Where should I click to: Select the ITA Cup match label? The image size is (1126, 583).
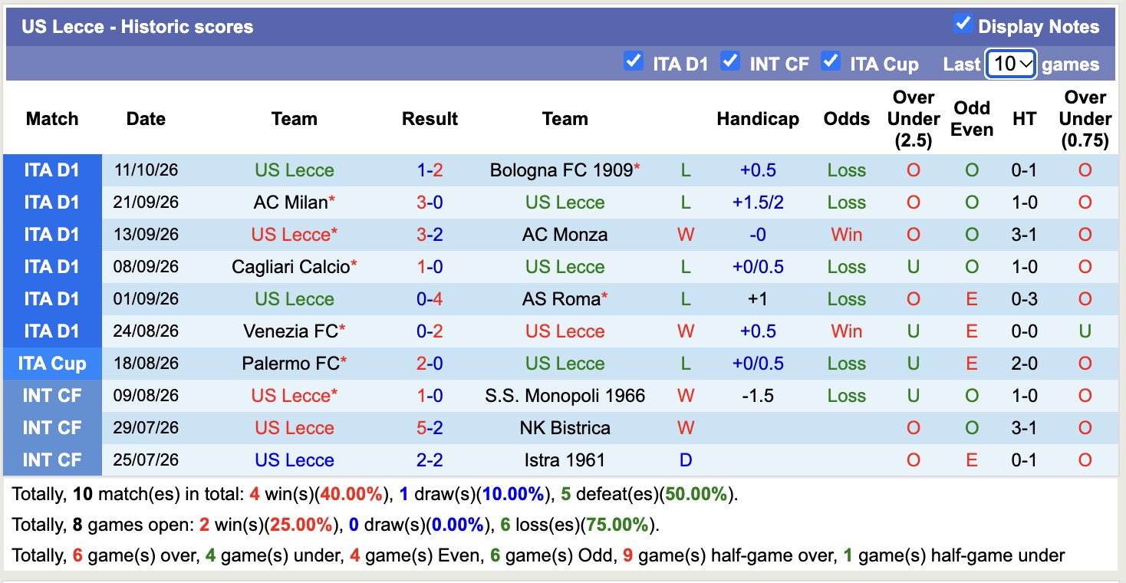click(x=52, y=364)
